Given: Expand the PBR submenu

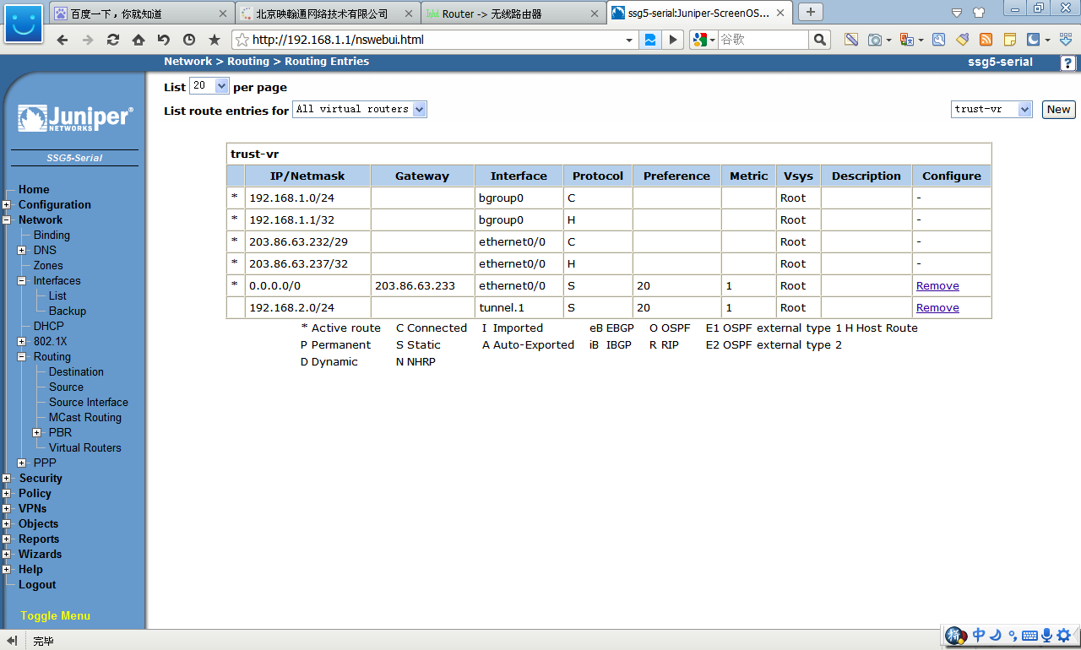Looking at the screenshot, I should tap(37, 433).
